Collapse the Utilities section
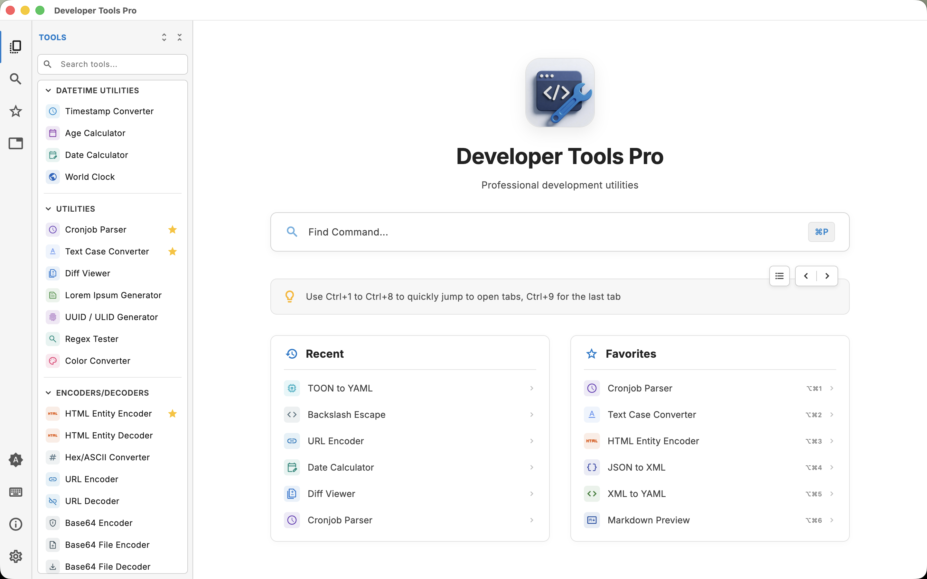 coord(48,209)
